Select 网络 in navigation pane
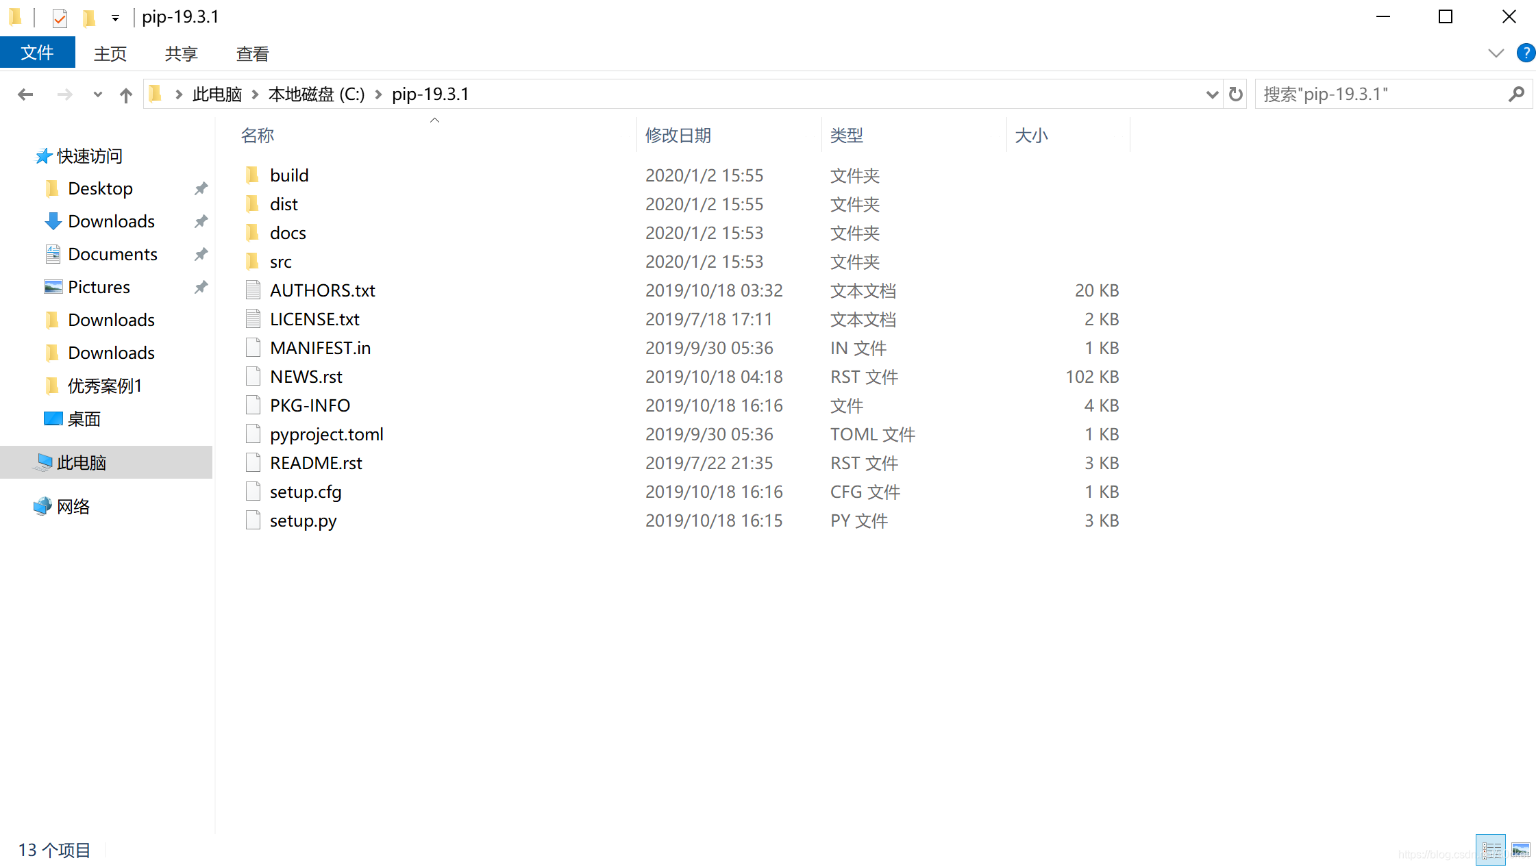Viewport: 1536px width, 867px height. [x=73, y=506]
